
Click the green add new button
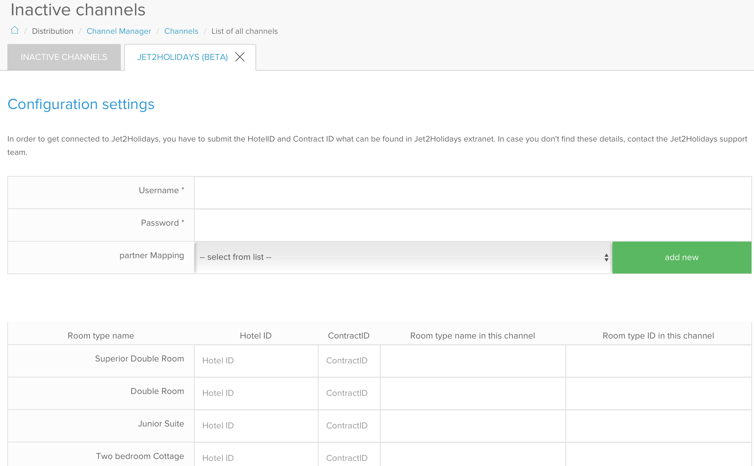coord(682,257)
